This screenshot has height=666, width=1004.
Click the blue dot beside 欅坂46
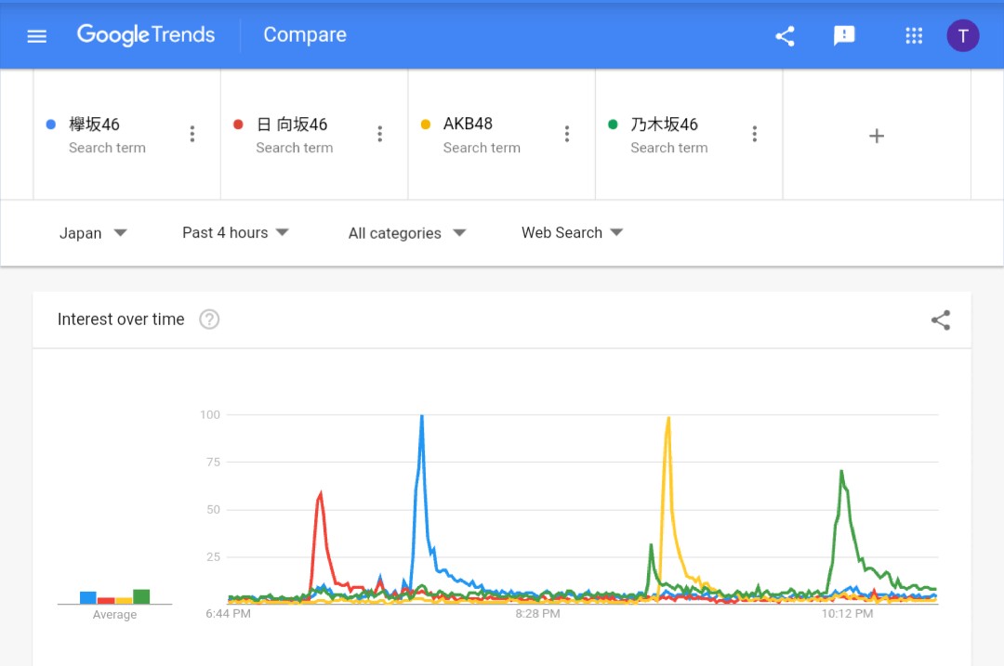pos(51,124)
